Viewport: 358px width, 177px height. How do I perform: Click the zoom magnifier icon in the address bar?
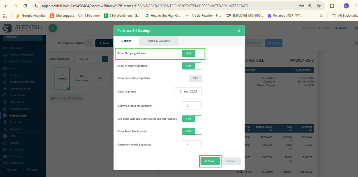(x=310, y=6)
